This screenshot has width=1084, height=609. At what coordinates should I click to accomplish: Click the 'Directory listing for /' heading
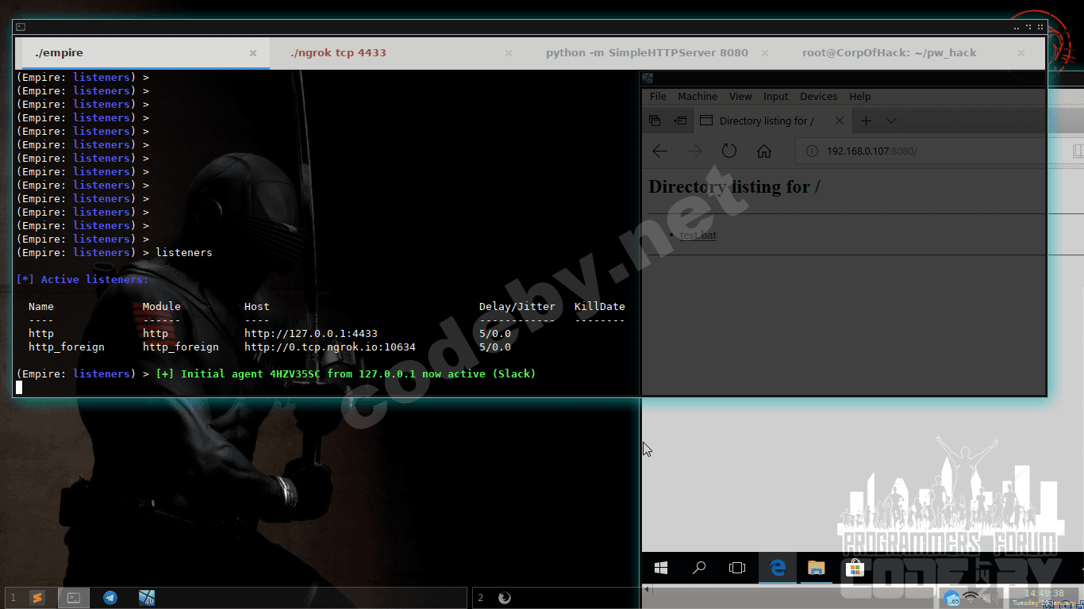tap(734, 187)
